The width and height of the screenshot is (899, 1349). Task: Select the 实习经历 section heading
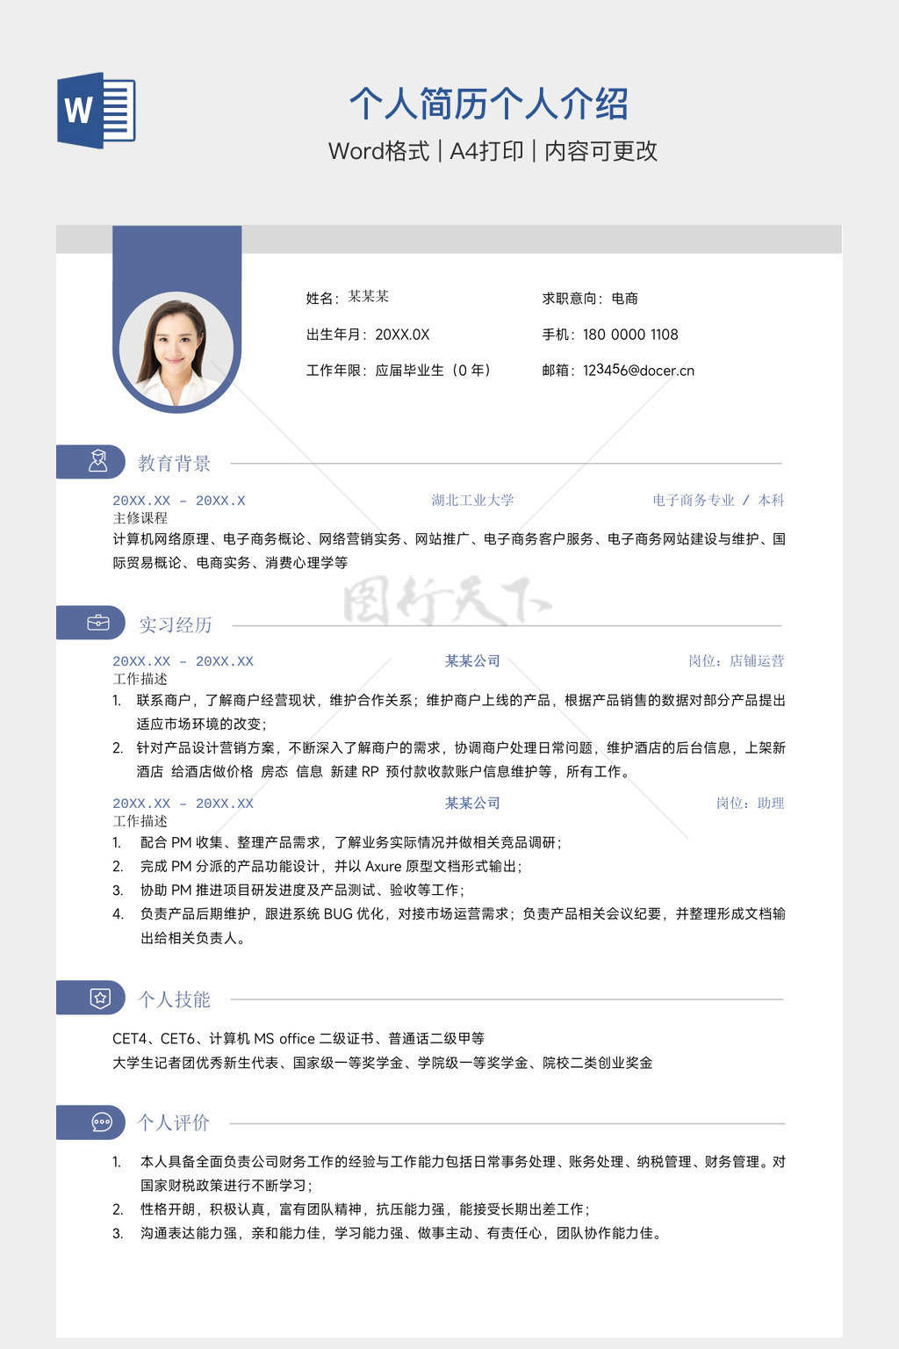coord(175,624)
